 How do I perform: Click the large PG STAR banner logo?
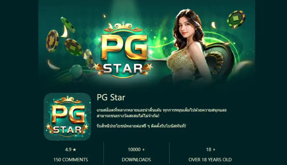point(123,50)
